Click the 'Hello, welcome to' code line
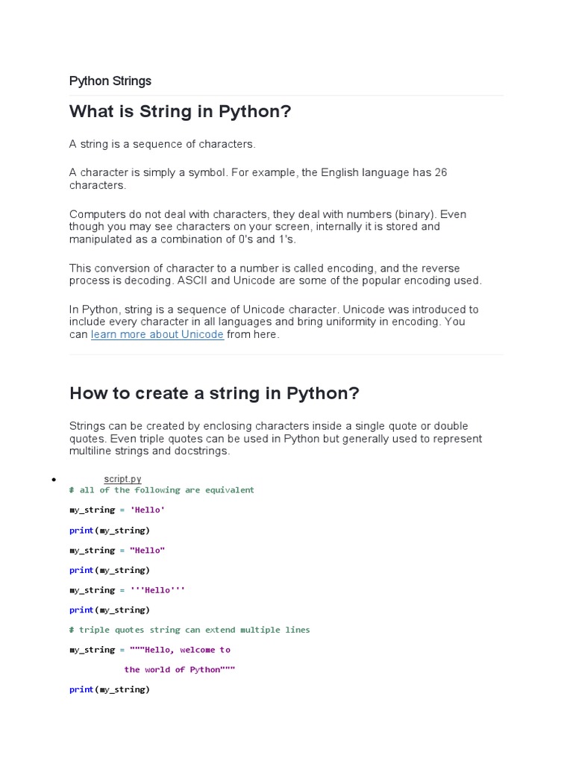The image size is (573, 764). tap(180, 650)
